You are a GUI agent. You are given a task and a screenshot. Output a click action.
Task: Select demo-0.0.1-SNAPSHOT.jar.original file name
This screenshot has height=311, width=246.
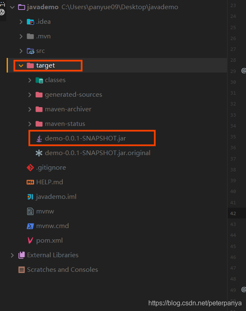click(x=98, y=153)
